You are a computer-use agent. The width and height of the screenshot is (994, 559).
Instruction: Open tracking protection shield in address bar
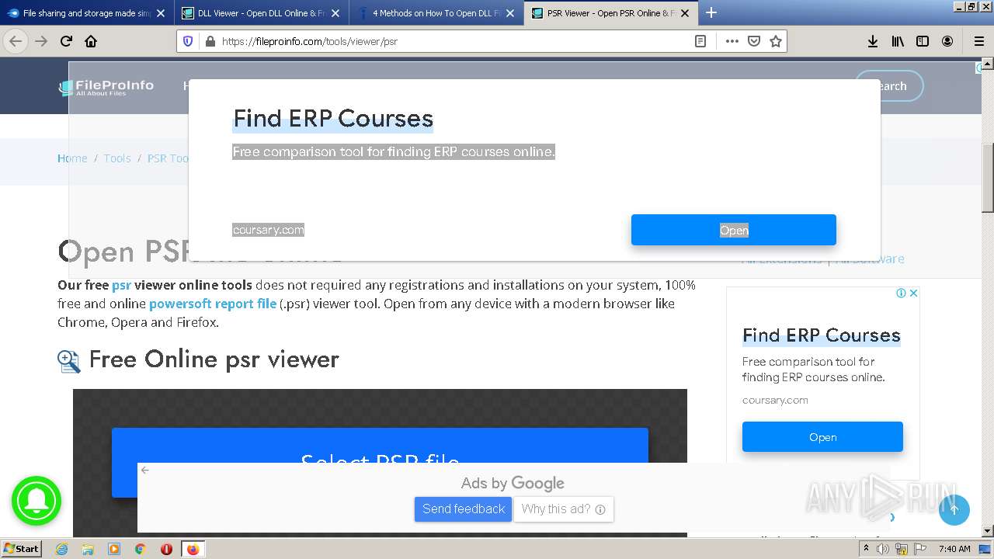click(x=188, y=41)
